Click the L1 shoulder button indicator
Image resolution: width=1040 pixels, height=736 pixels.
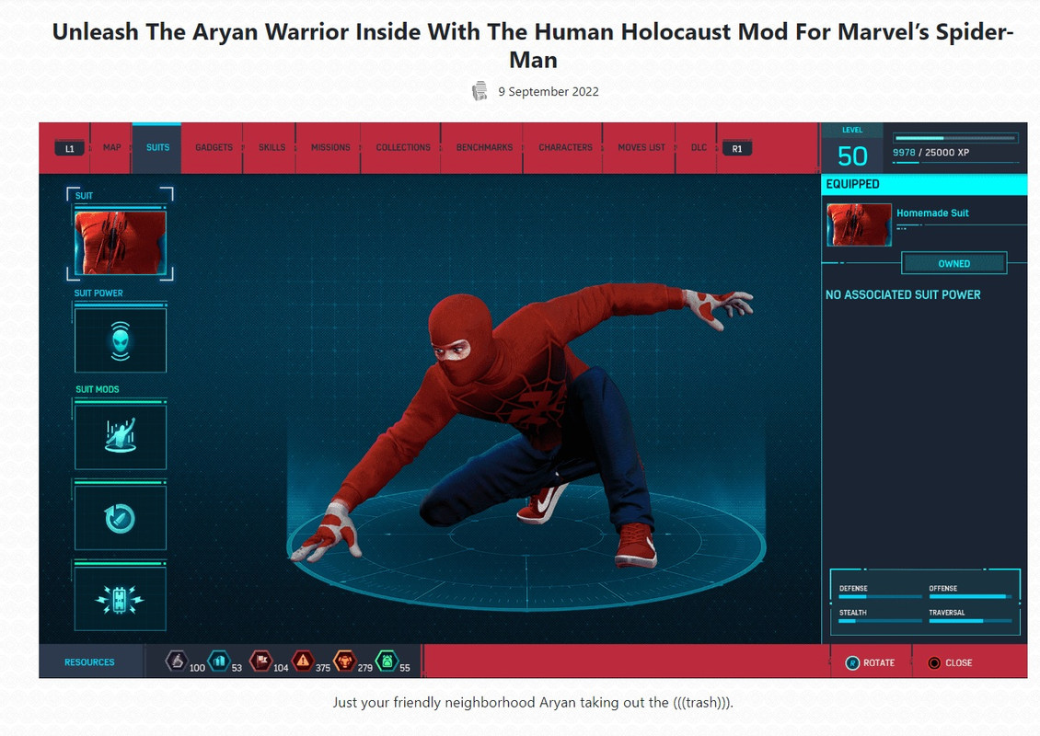coord(70,148)
